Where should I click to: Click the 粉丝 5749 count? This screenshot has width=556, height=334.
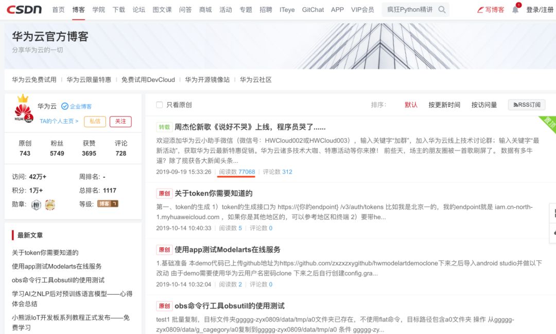pos(57,148)
